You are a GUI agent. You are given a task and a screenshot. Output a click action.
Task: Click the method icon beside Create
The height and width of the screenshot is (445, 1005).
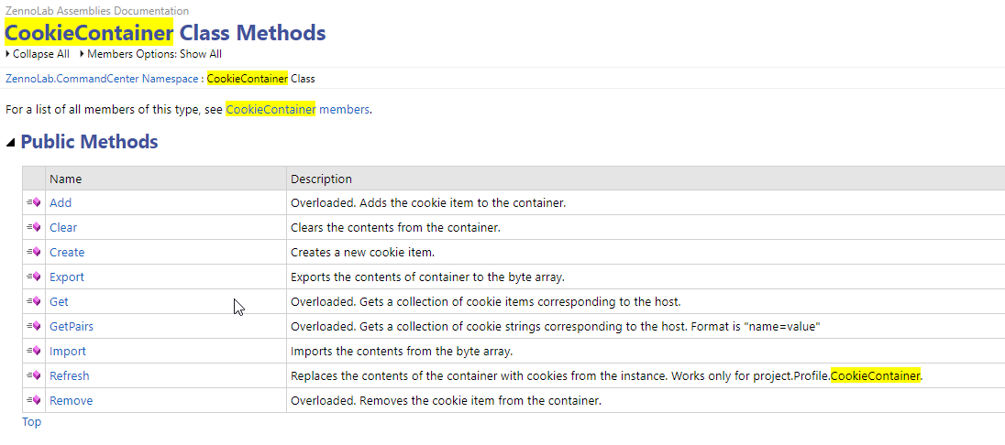[33, 252]
